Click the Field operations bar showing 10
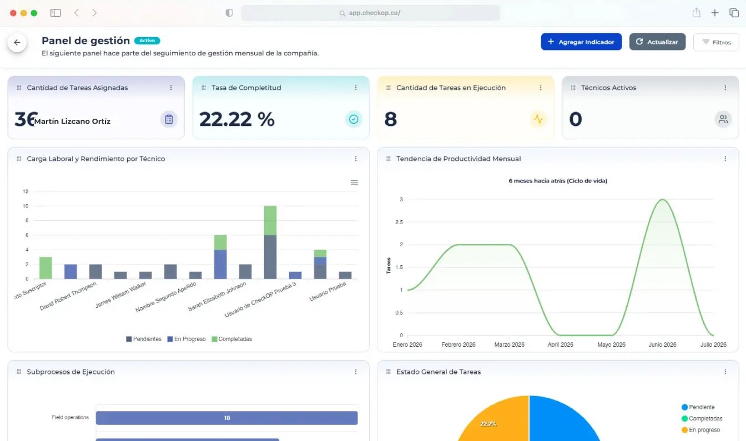The width and height of the screenshot is (746, 441). pyautogui.click(x=226, y=418)
